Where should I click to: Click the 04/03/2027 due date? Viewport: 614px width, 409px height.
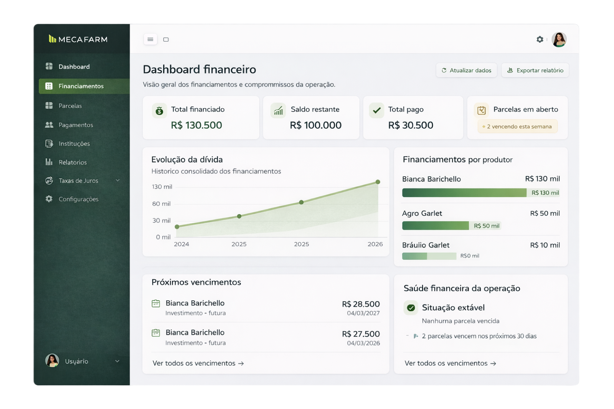[x=363, y=313]
